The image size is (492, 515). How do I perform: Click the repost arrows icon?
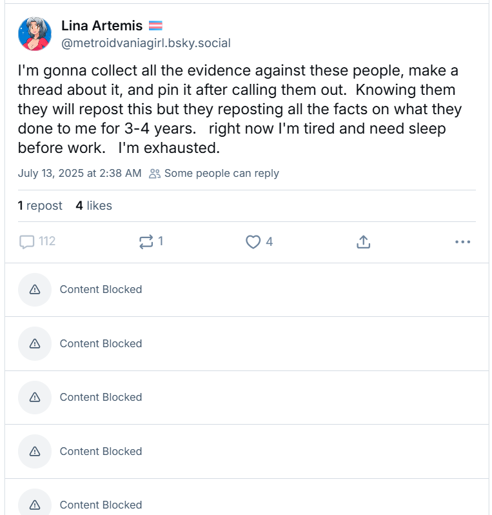tap(146, 242)
